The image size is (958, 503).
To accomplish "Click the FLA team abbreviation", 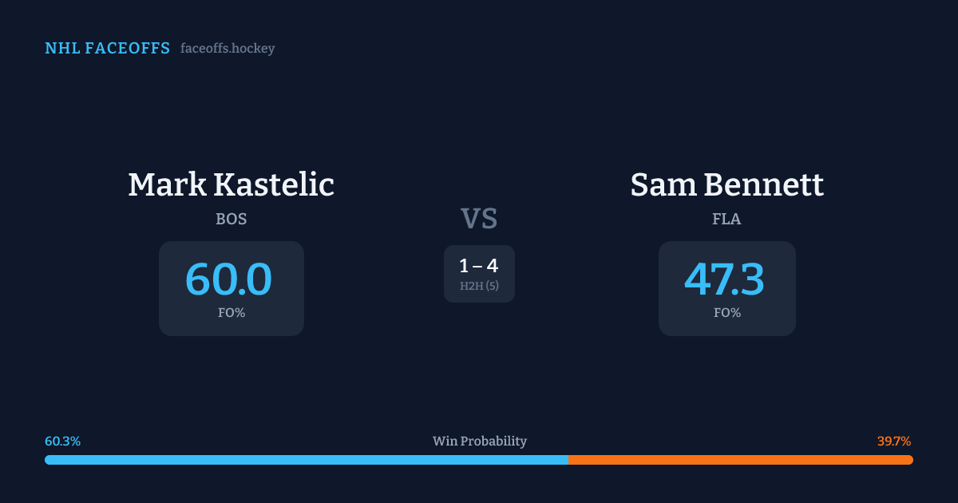I will click(x=726, y=220).
